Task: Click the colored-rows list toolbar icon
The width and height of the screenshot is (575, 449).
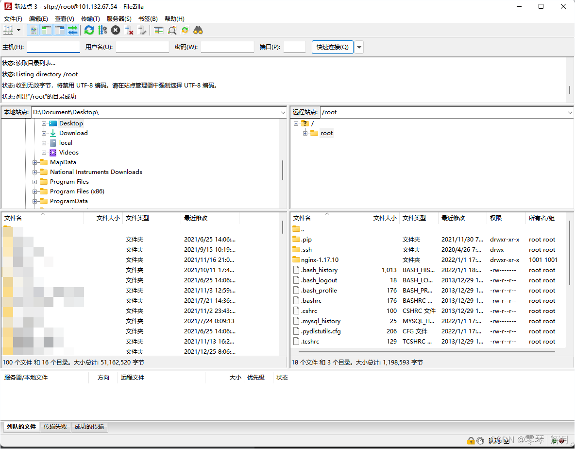Action: [158, 31]
